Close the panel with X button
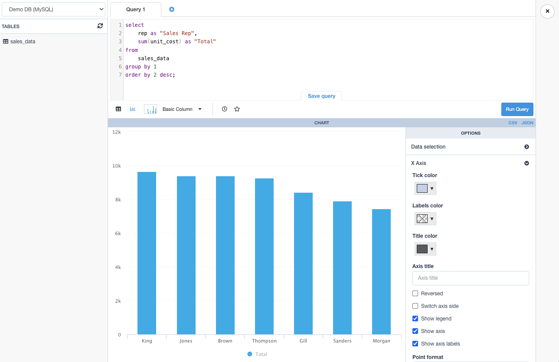This screenshot has width=559, height=362. 547,11
